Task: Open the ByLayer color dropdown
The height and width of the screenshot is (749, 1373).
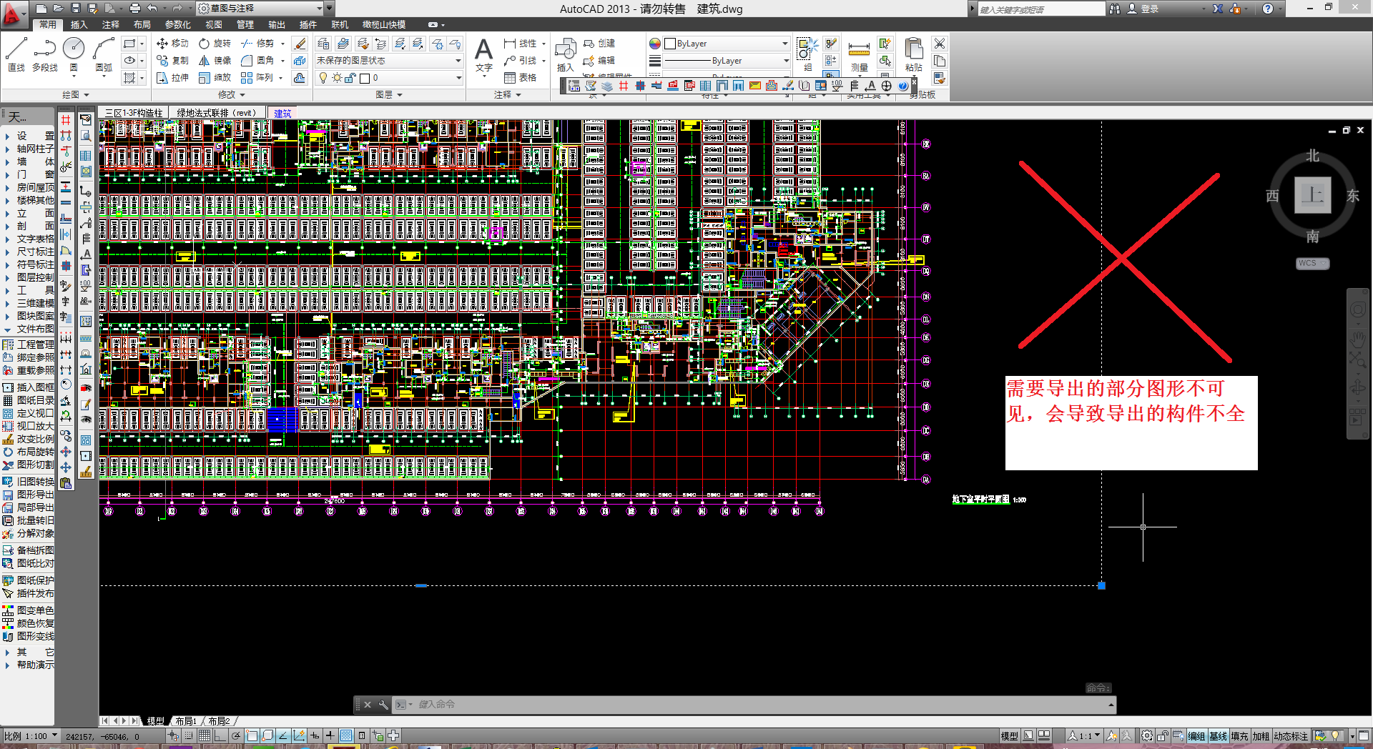Action: click(x=726, y=44)
